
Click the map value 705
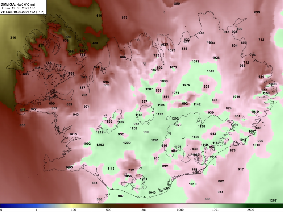84,95
